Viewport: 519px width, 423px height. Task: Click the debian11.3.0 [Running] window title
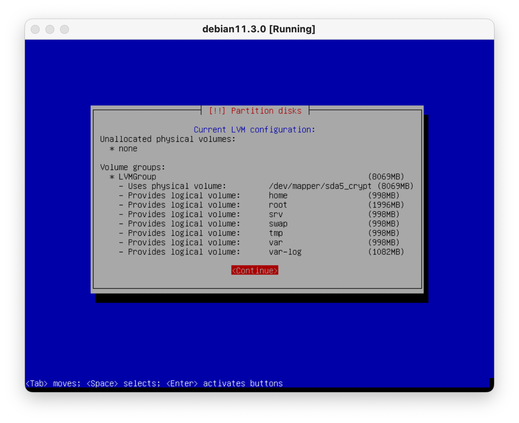tap(259, 29)
